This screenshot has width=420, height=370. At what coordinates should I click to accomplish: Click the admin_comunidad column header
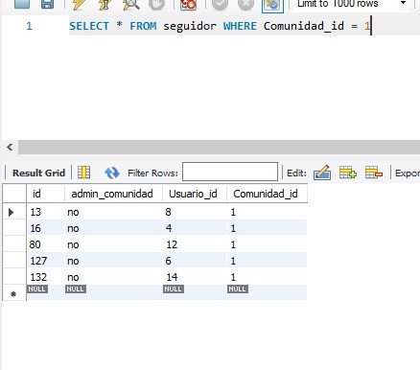coord(113,194)
